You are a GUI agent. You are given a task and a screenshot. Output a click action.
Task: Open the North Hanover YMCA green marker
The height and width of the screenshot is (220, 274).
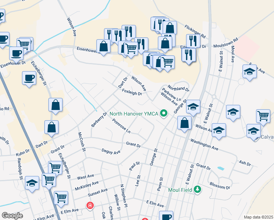pyautogui.click(x=164, y=114)
